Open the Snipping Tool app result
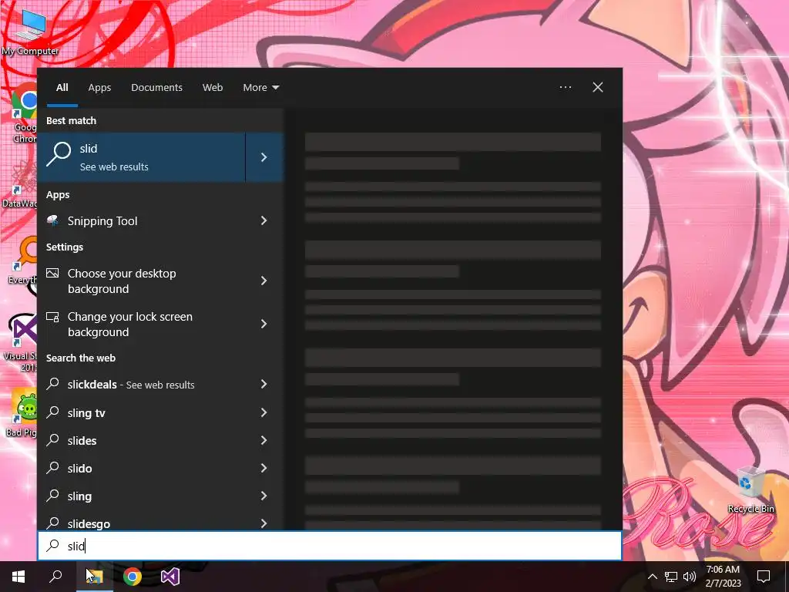 click(142, 220)
